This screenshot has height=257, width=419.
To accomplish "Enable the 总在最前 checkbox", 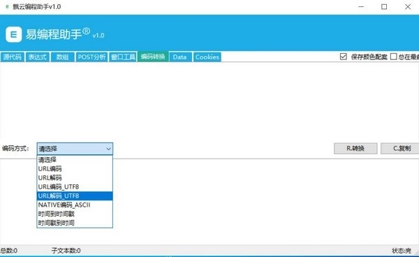I will (393, 57).
